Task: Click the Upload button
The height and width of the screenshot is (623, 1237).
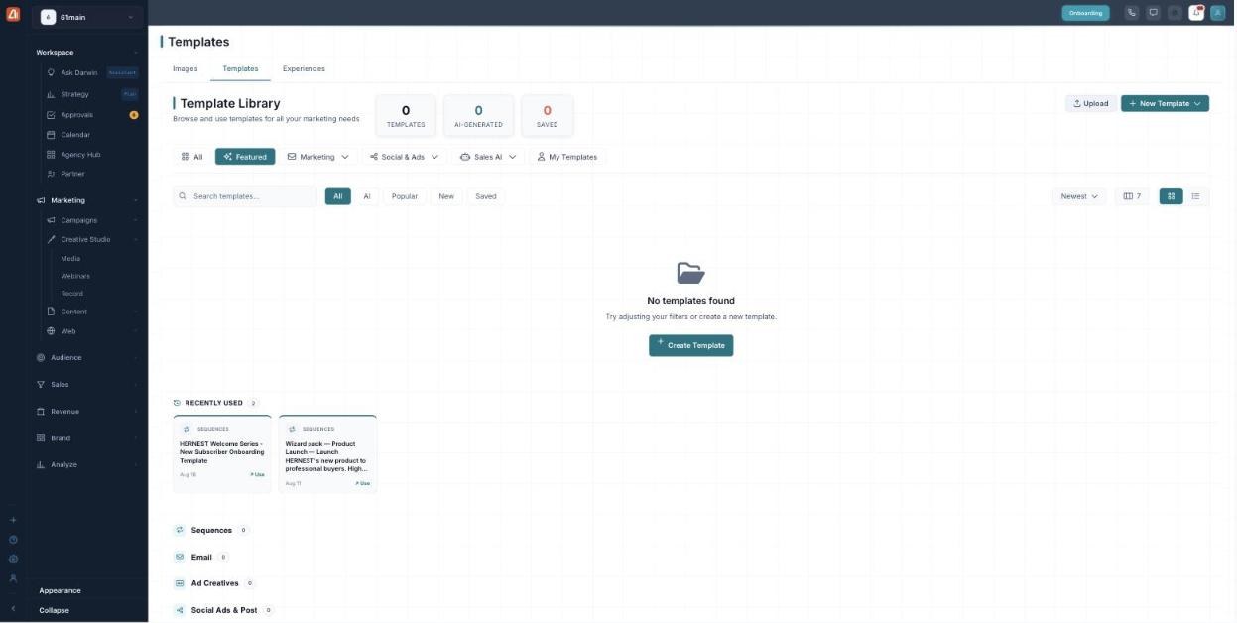Action: [x=1090, y=103]
